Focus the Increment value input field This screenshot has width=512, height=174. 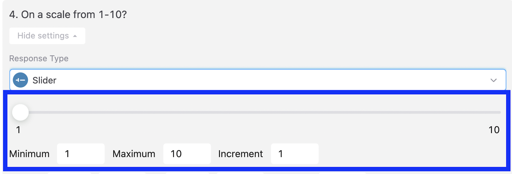[x=294, y=154]
